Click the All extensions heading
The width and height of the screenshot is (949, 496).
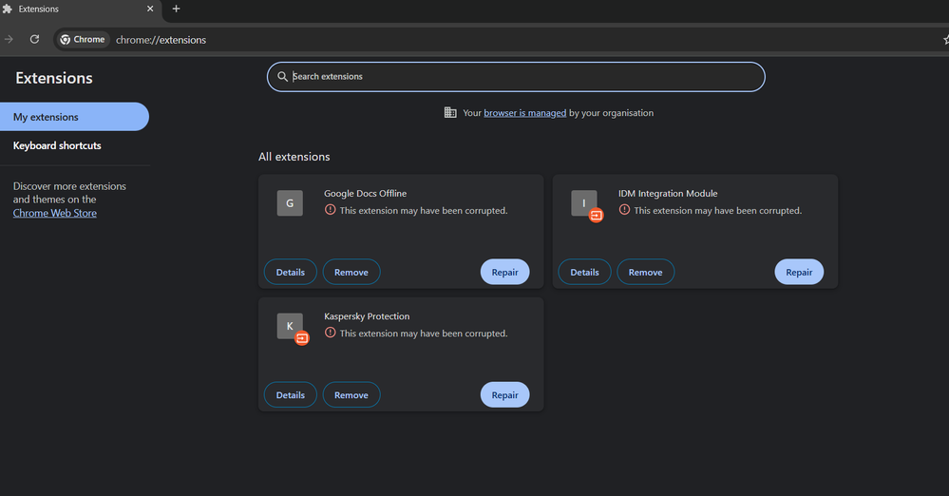(x=294, y=156)
